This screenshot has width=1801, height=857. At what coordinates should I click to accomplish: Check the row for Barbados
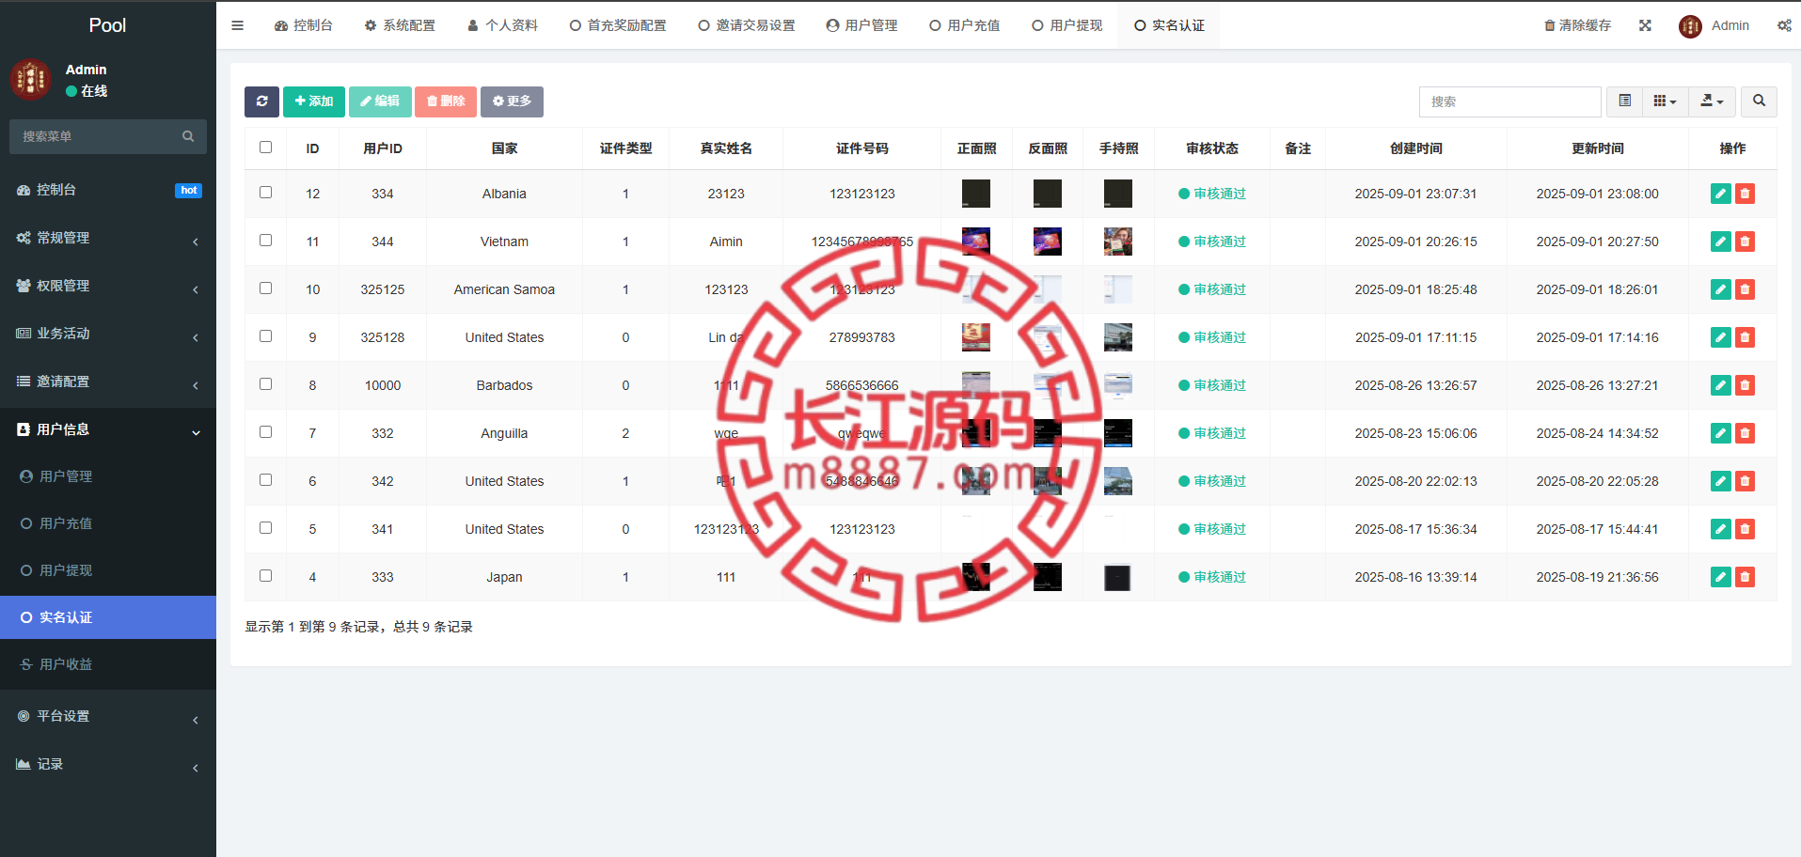(x=266, y=384)
